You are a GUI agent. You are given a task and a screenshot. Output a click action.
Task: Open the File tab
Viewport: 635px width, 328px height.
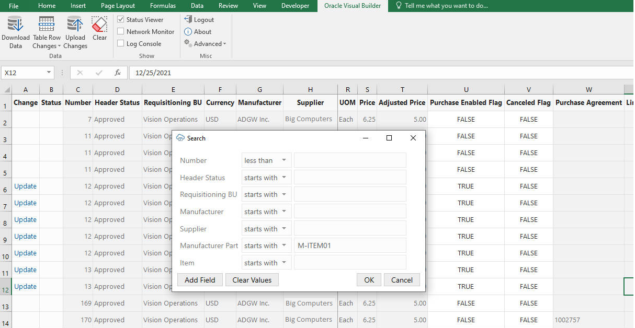[14, 6]
